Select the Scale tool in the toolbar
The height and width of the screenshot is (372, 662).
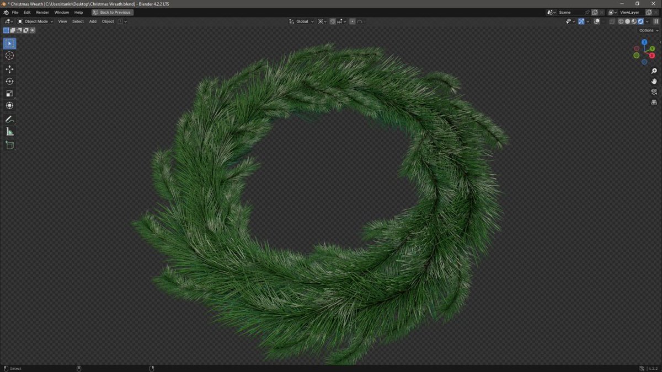coord(9,93)
